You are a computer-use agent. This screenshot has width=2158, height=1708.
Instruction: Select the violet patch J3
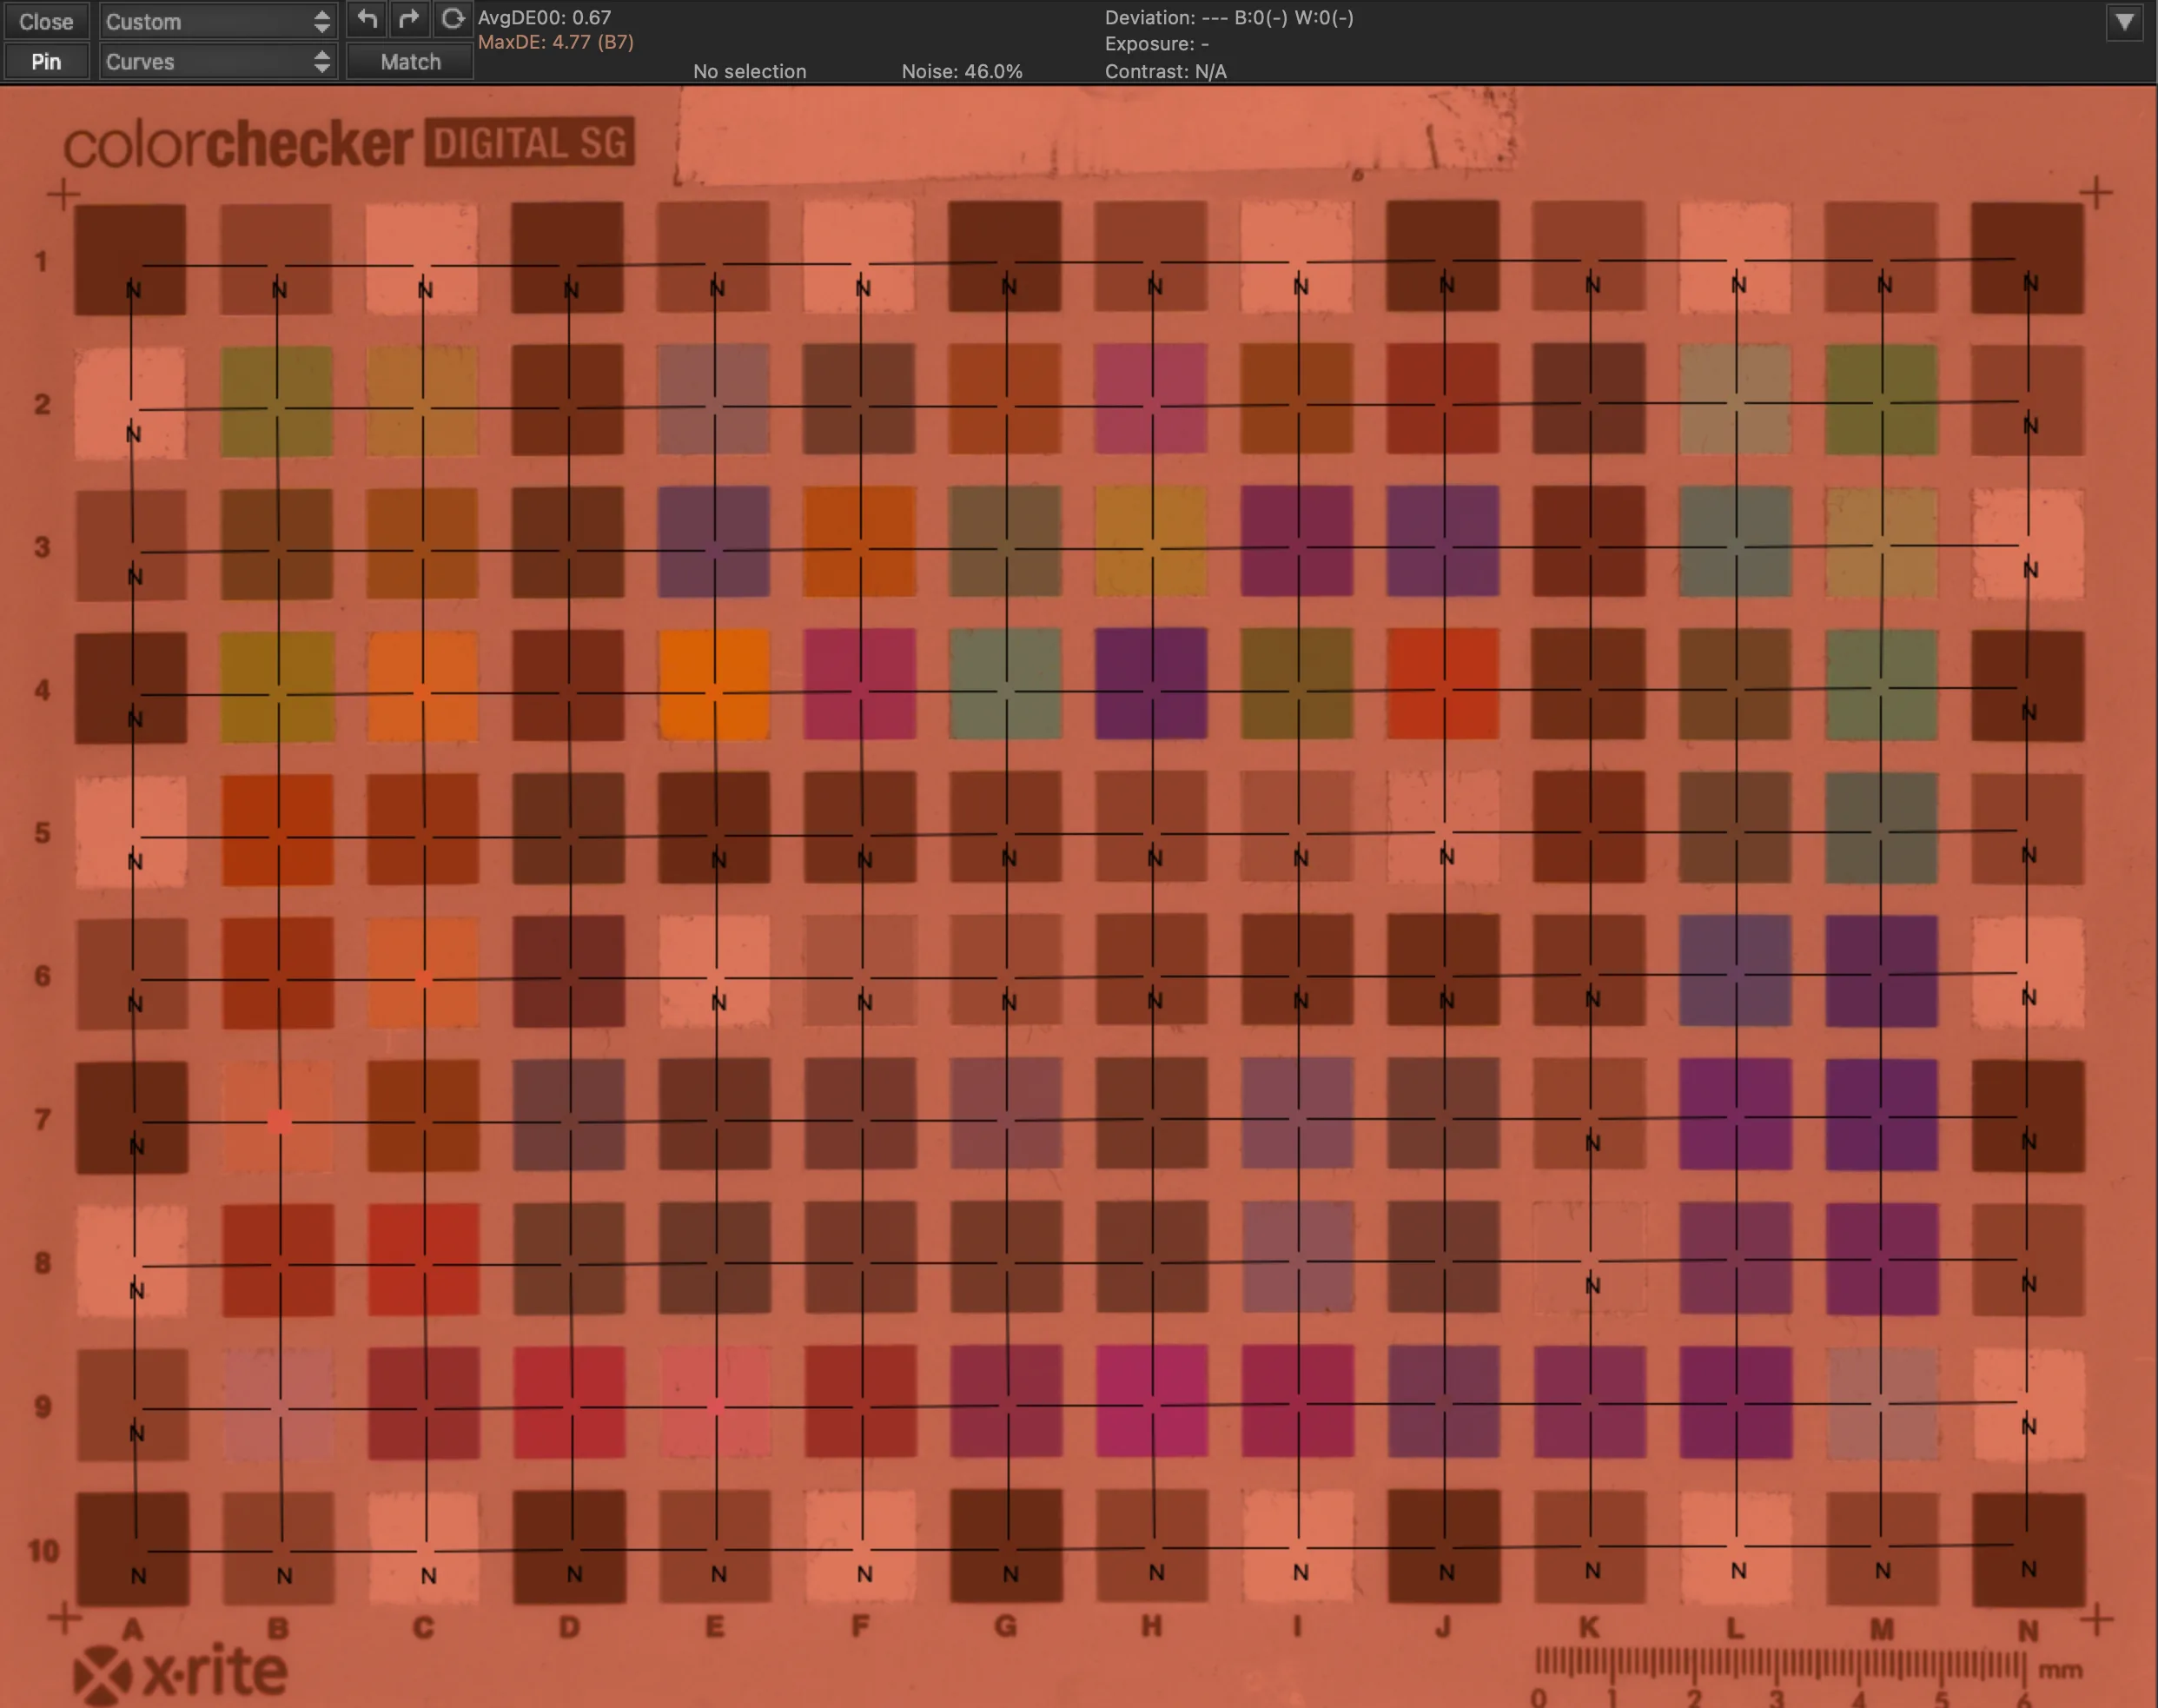click(x=1443, y=541)
